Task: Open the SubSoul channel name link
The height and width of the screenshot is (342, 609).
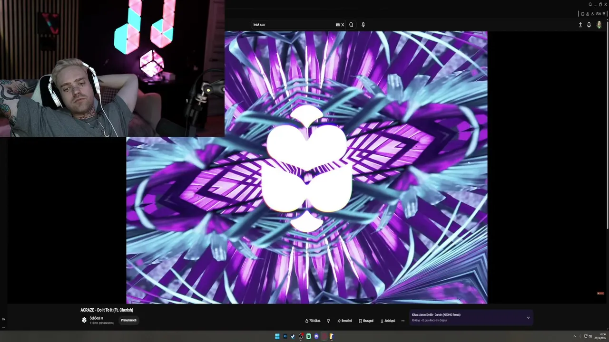Action: click(x=95, y=318)
